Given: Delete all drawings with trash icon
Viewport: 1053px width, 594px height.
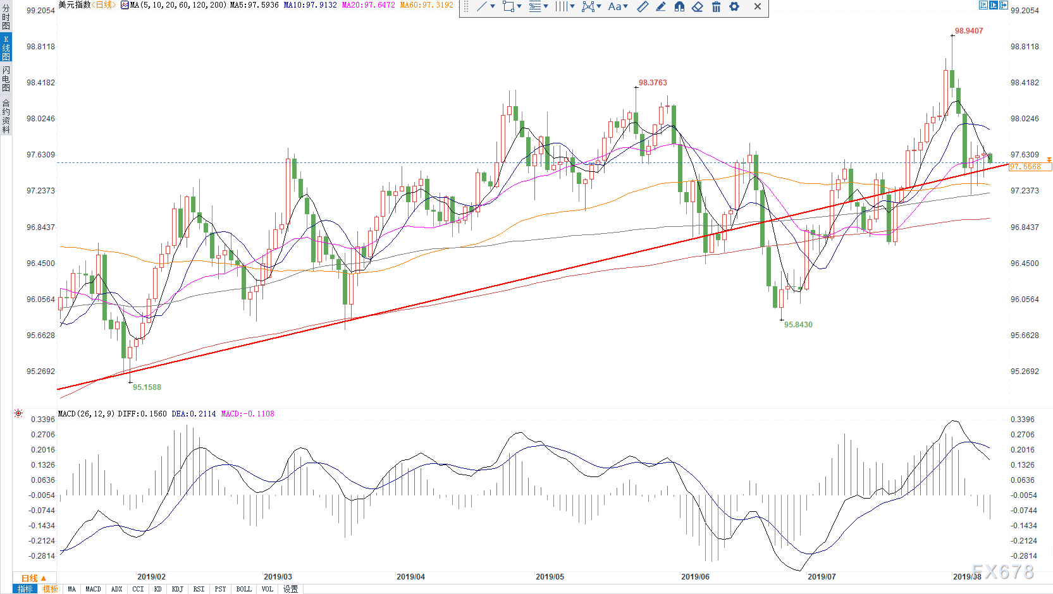Looking at the screenshot, I should pos(716,6).
